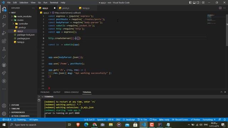The image size is (228, 128).
Task: Click the errors and warnings status indicator
Action: point(7,119)
